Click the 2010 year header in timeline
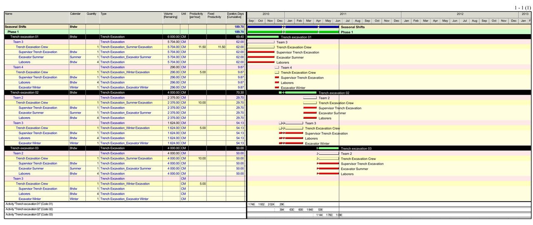The image size is (533, 225). [266, 14]
